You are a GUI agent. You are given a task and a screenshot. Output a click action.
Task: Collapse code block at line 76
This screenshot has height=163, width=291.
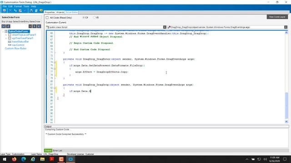(55, 69)
